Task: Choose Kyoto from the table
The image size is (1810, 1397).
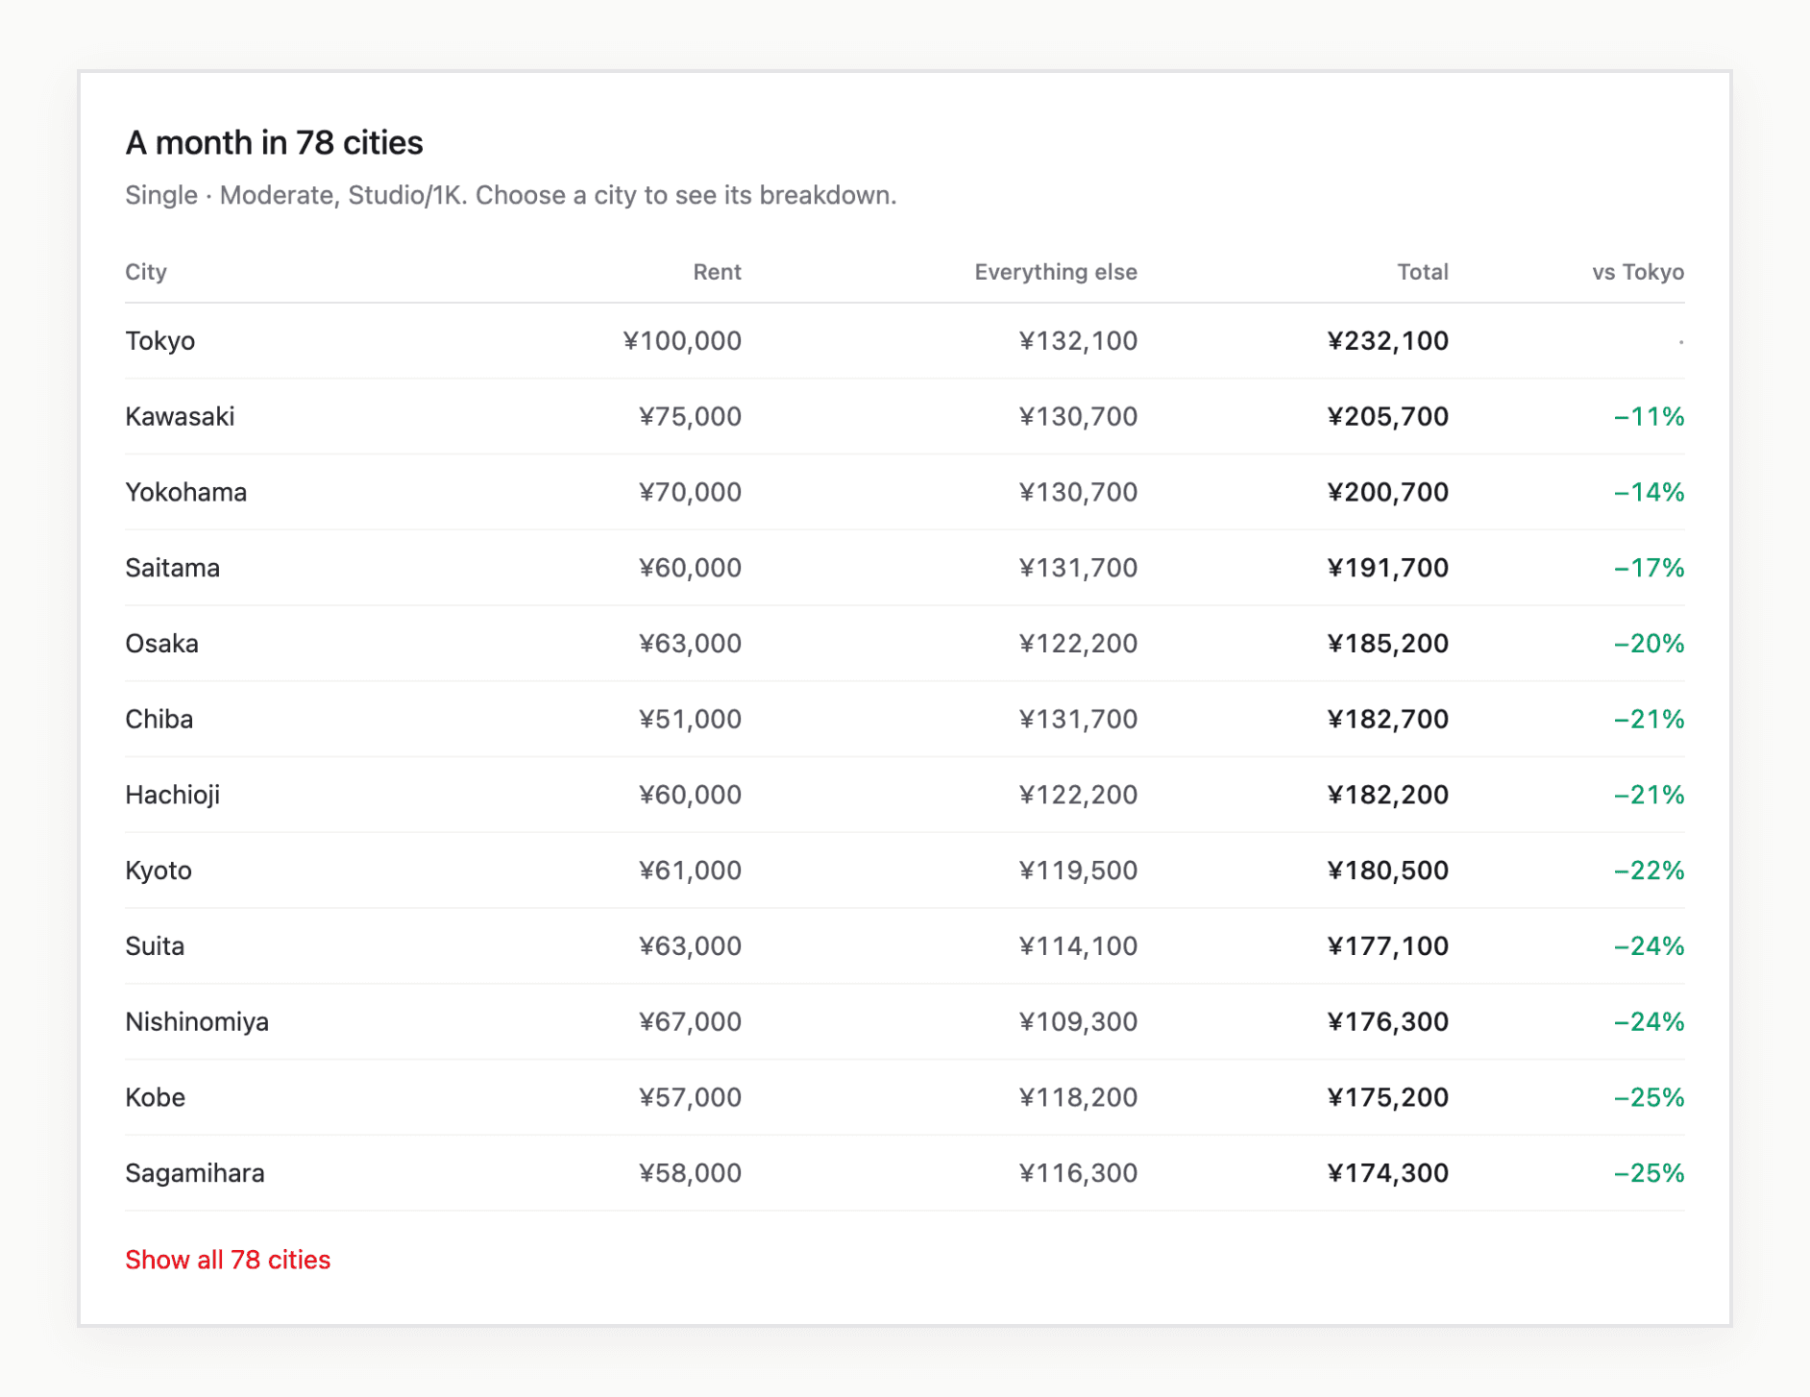Action: coord(904,870)
